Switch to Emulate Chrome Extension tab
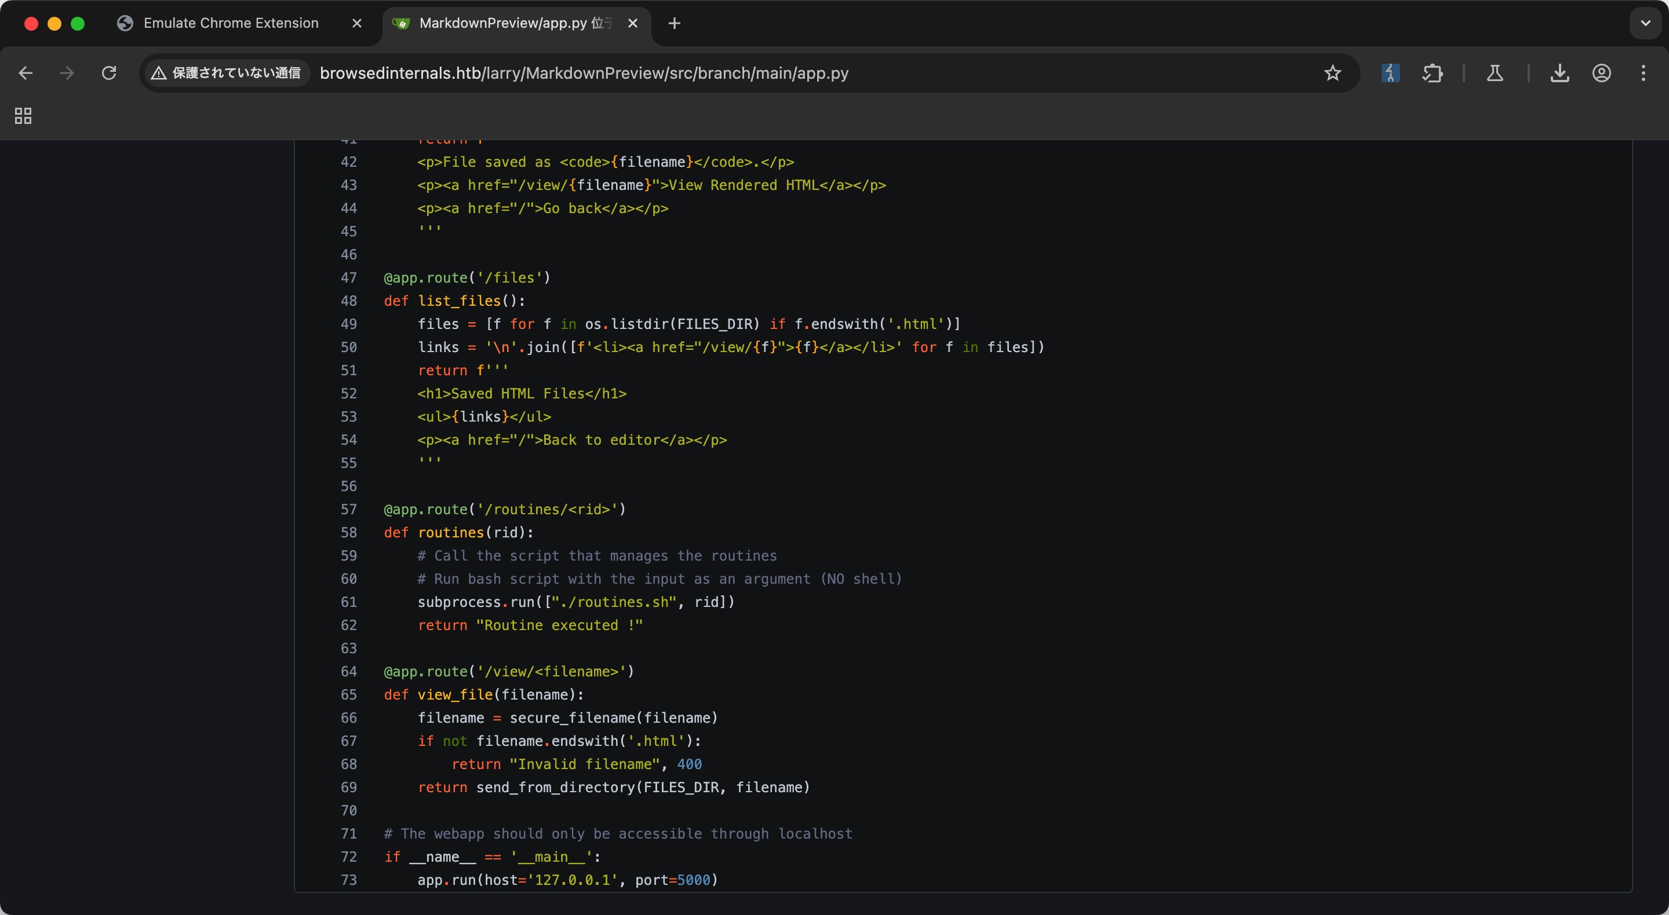This screenshot has width=1669, height=915. (x=231, y=23)
